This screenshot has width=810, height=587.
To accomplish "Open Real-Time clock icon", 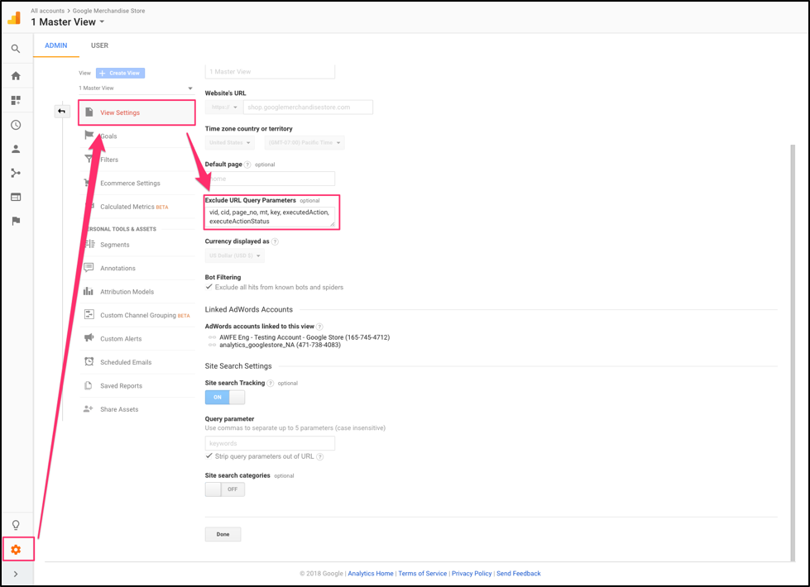I will tap(16, 125).
